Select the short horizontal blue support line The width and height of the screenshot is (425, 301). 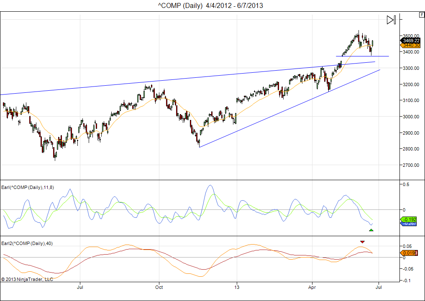pyautogui.click(x=362, y=56)
